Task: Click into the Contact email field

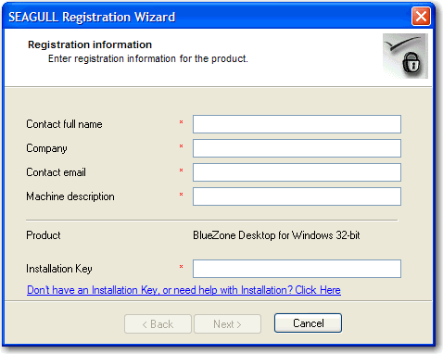Action: [x=297, y=172]
